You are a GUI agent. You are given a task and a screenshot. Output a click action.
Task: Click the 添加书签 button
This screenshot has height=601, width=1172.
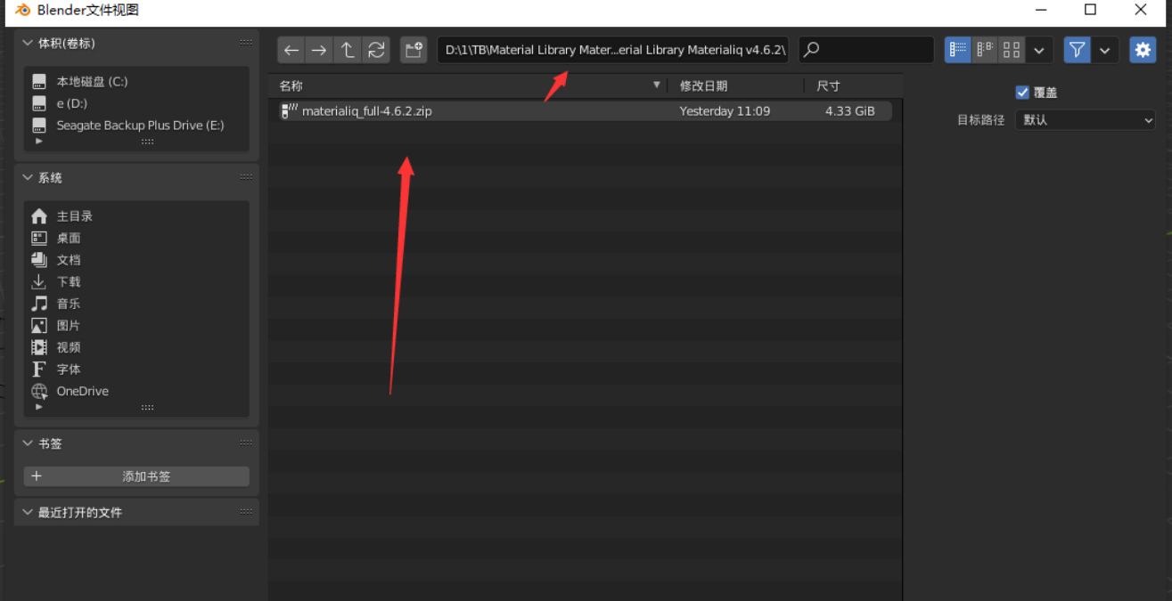136,476
